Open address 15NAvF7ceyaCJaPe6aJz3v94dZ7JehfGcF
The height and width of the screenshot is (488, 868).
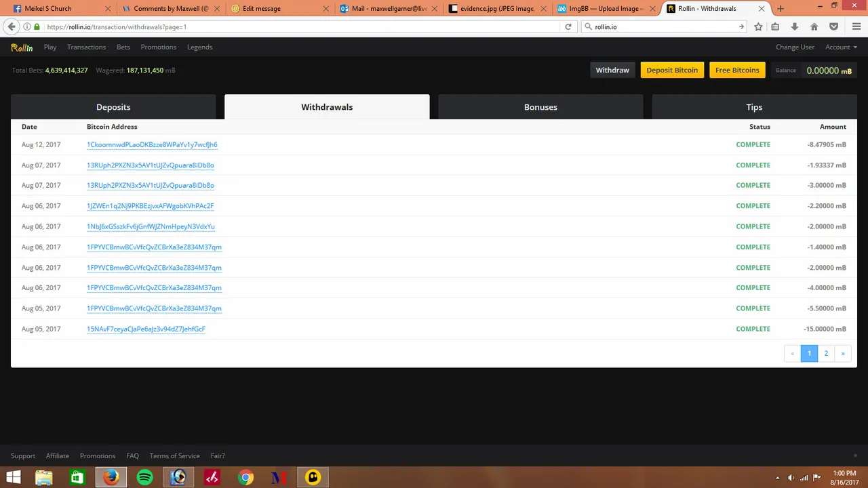146,329
